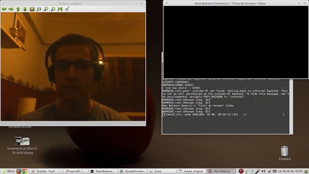Open the output_original window menu arrow
This screenshot has height=174, width=309.
(4, 3)
